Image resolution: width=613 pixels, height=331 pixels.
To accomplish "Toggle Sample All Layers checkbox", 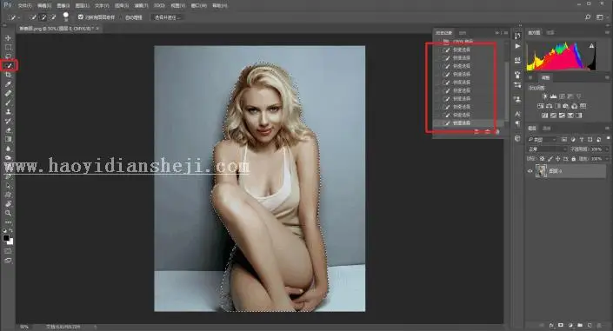I will pos(81,17).
